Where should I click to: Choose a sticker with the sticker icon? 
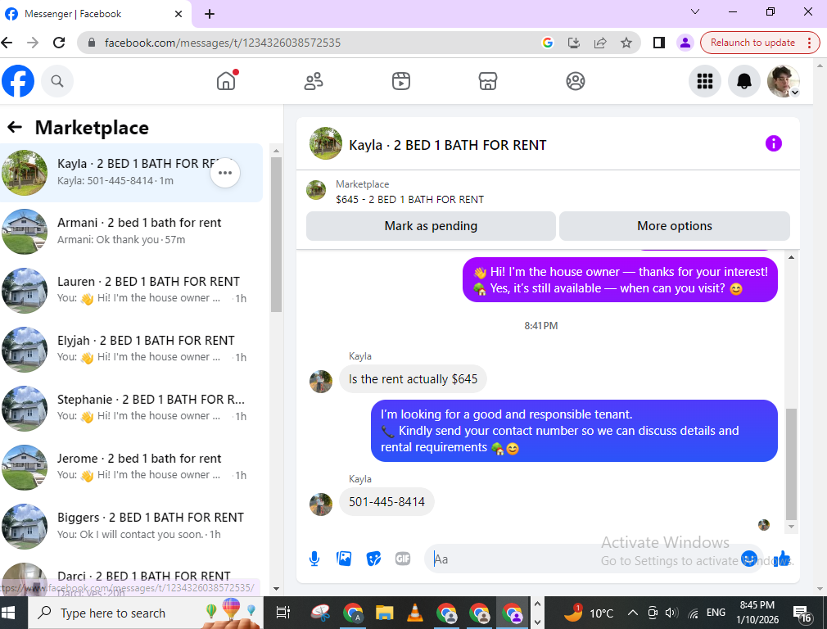tap(373, 559)
